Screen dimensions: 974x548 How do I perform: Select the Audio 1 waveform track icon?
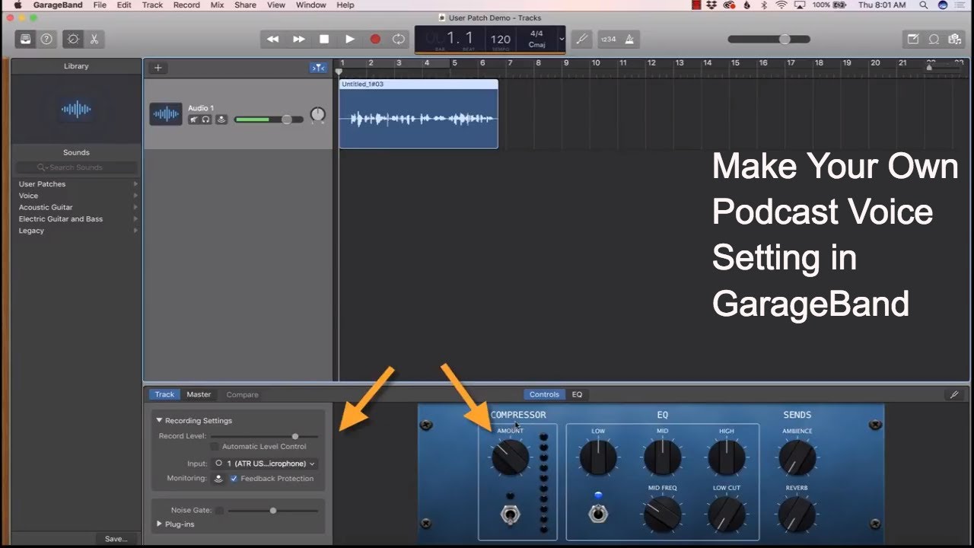(x=166, y=114)
